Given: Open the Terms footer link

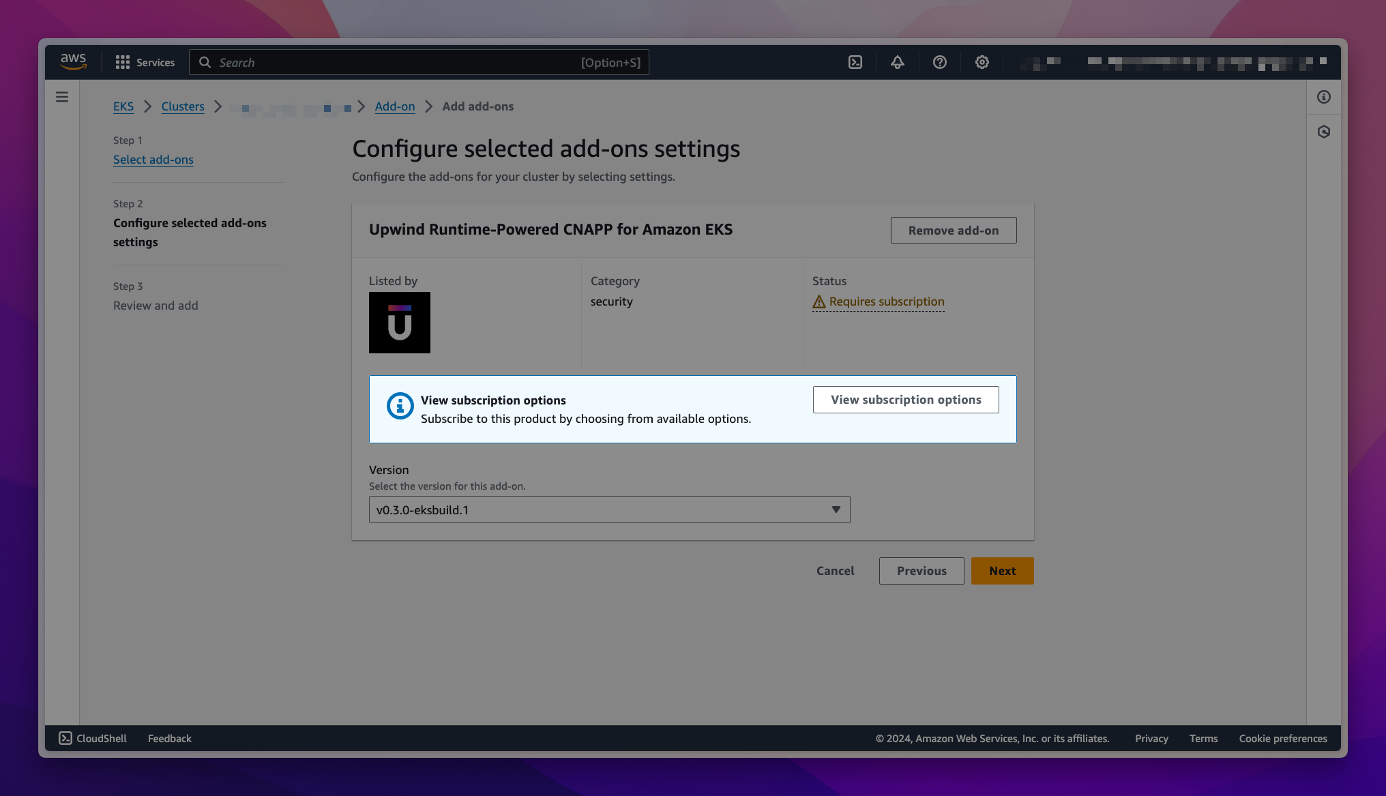Looking at the screenshot, I should (x=1203, y=738).
